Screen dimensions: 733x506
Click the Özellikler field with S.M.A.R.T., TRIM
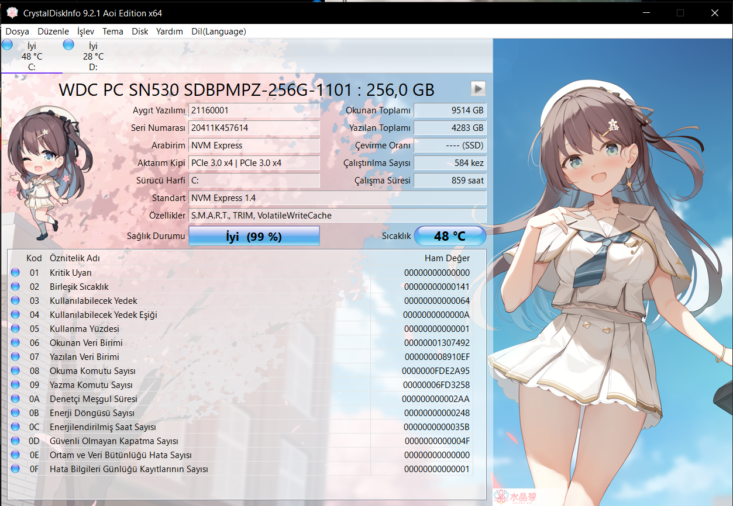[338, 215]
